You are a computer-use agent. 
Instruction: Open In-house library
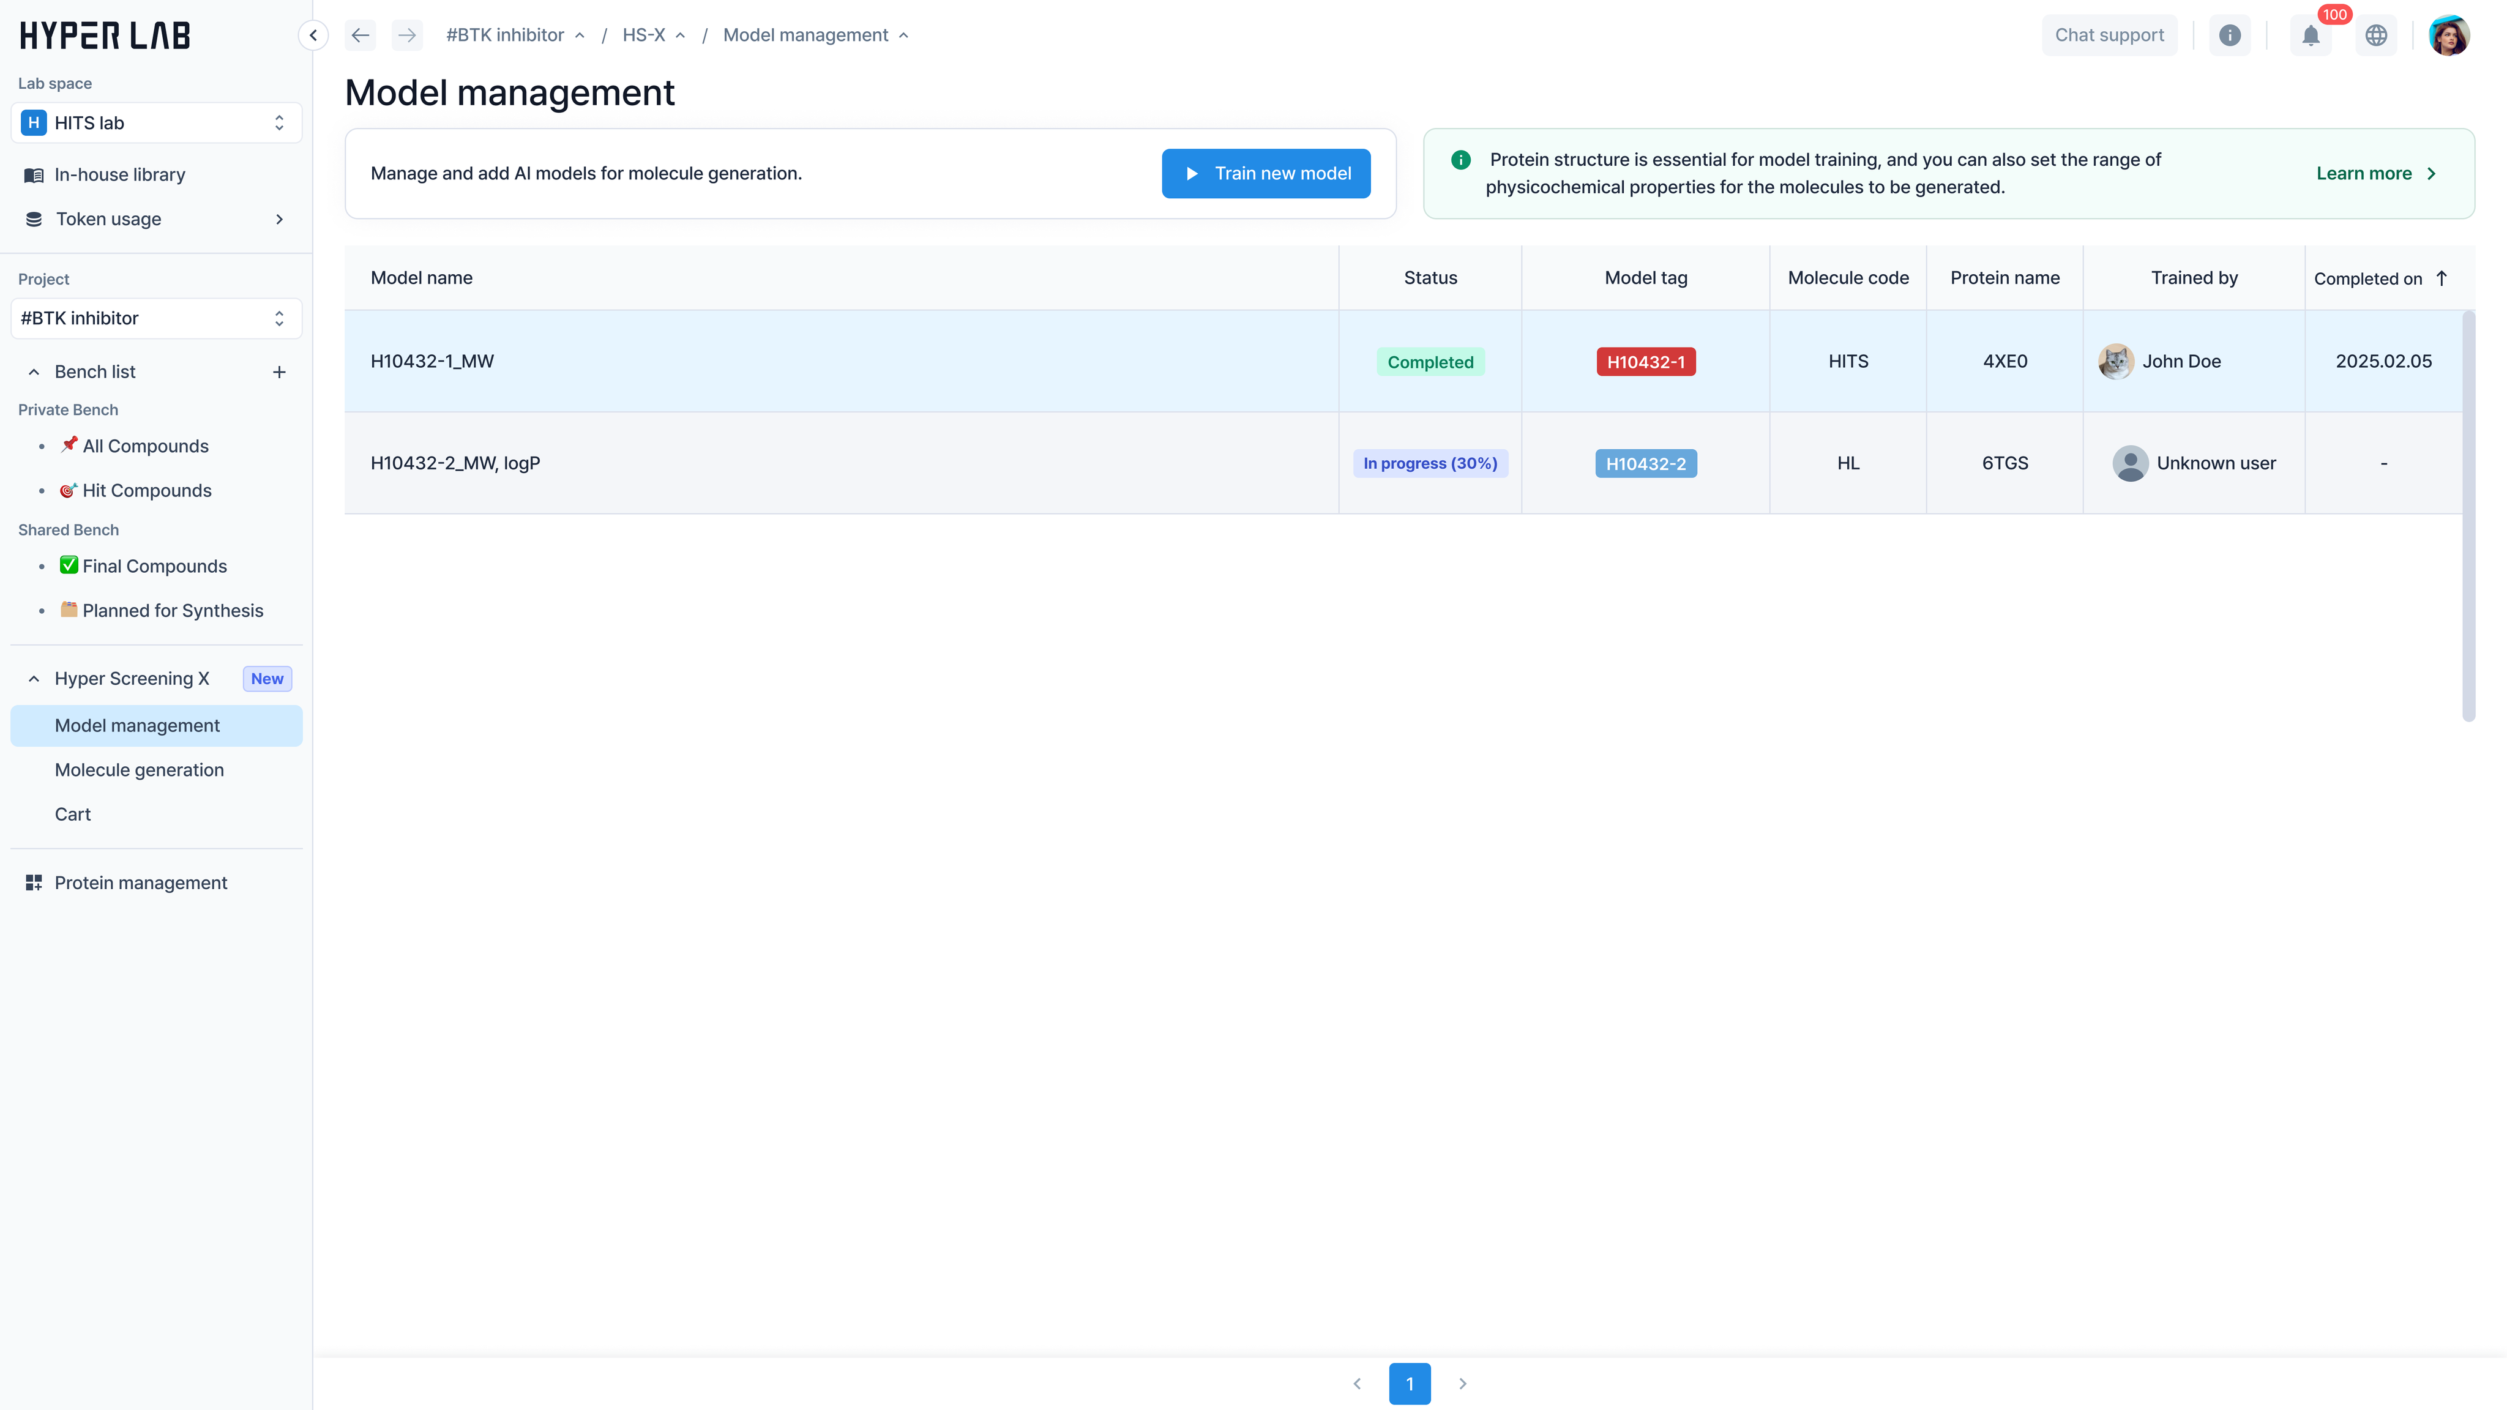[120, 174]
